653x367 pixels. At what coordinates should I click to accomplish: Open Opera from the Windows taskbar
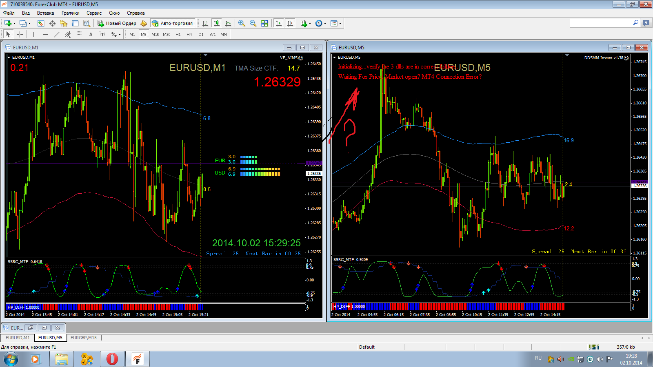pos(112,359)
